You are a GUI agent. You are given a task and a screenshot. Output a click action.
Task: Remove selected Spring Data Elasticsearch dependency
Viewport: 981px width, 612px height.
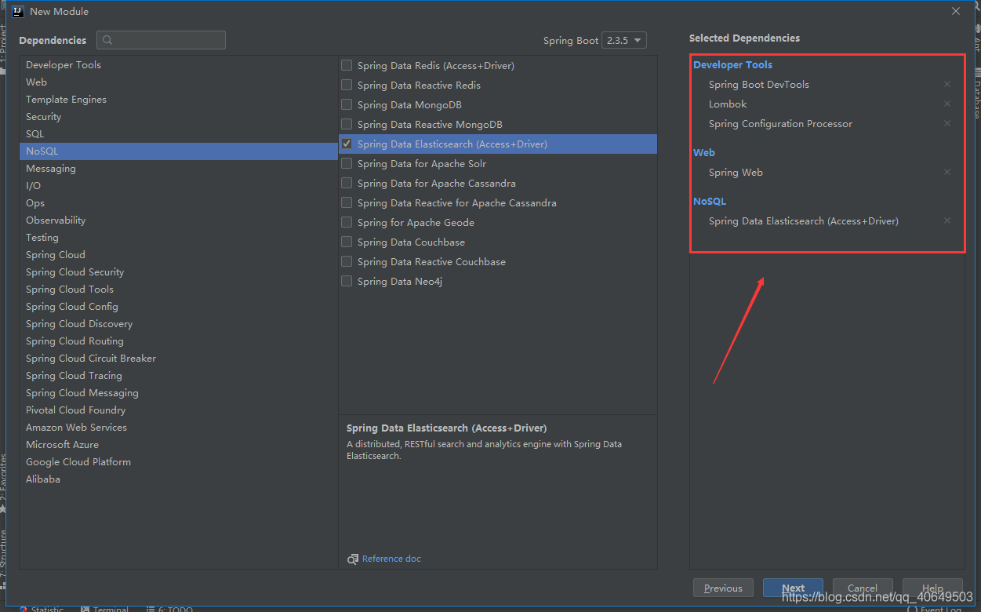tap(946, 220)
